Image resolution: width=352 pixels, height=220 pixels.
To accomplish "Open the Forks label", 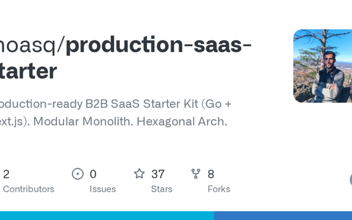I will pos(219,189).
